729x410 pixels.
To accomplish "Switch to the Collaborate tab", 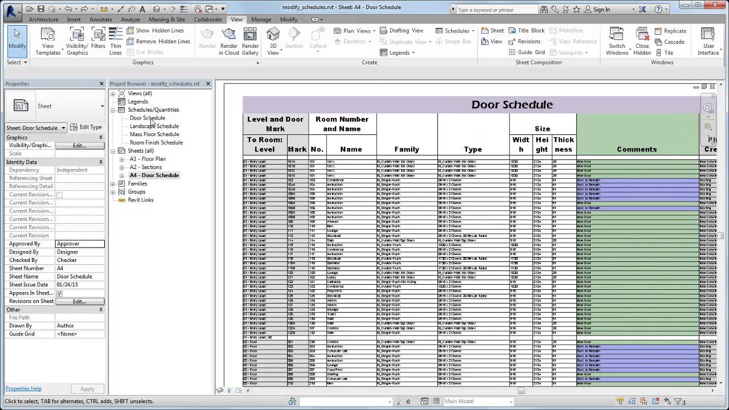I will coord(208,19).
